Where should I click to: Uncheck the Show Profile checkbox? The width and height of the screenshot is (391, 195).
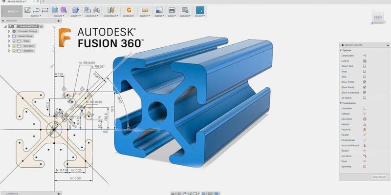365,82
